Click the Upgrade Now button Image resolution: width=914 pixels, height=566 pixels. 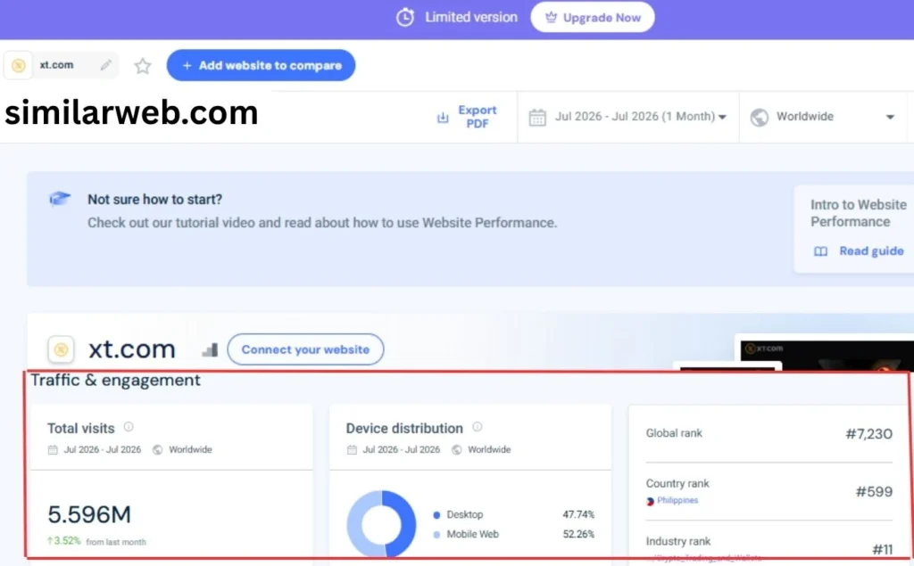tap(593, 18)
